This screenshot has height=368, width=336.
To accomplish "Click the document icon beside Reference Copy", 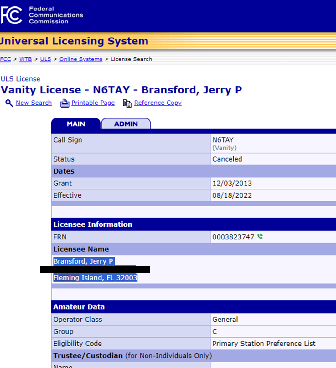I will point(127,103).
